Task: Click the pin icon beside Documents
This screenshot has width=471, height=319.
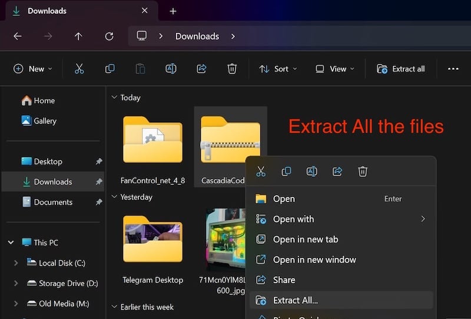Action: coord(99,202)
